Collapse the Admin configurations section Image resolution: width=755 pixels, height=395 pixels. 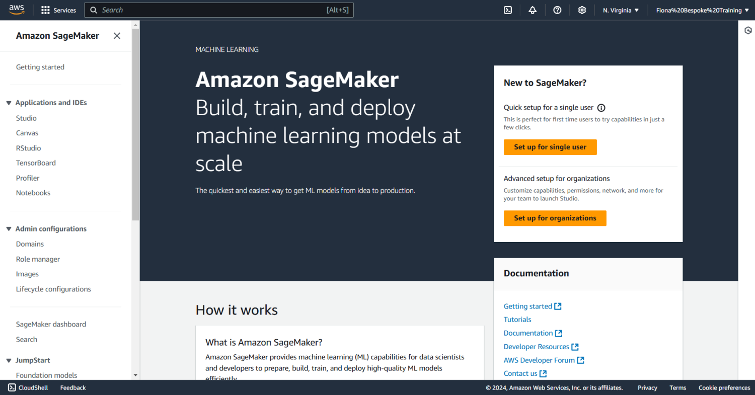[x=8, y=228]
